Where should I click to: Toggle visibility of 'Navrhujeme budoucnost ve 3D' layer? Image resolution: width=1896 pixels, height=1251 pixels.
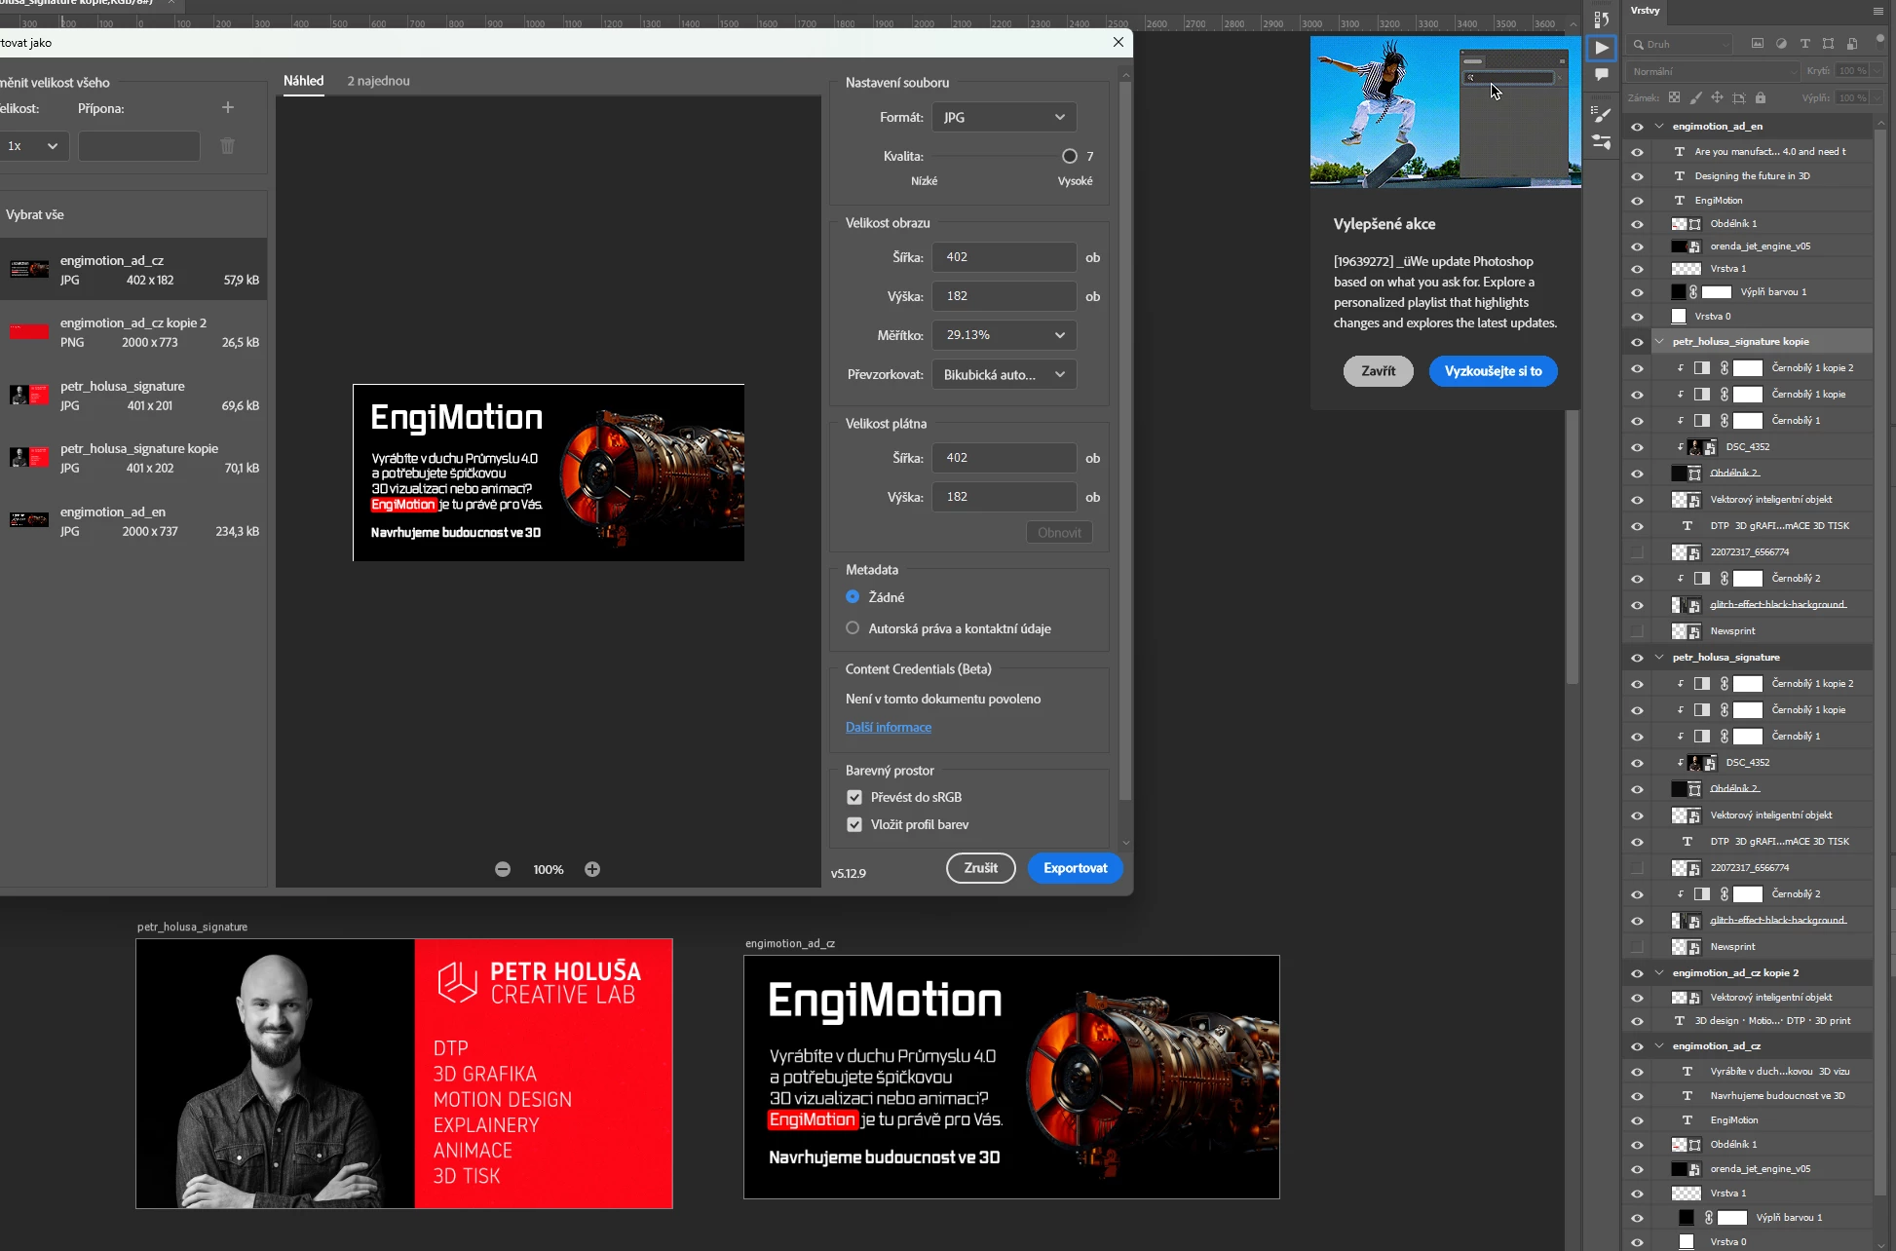(x=1637, y=1096)
